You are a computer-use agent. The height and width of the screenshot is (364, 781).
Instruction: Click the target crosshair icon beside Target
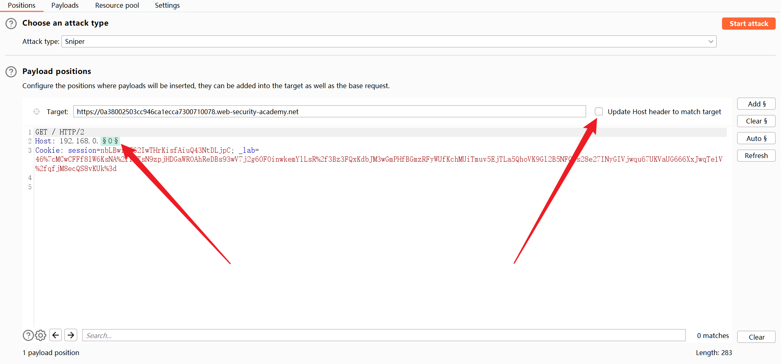click(37, 112)
